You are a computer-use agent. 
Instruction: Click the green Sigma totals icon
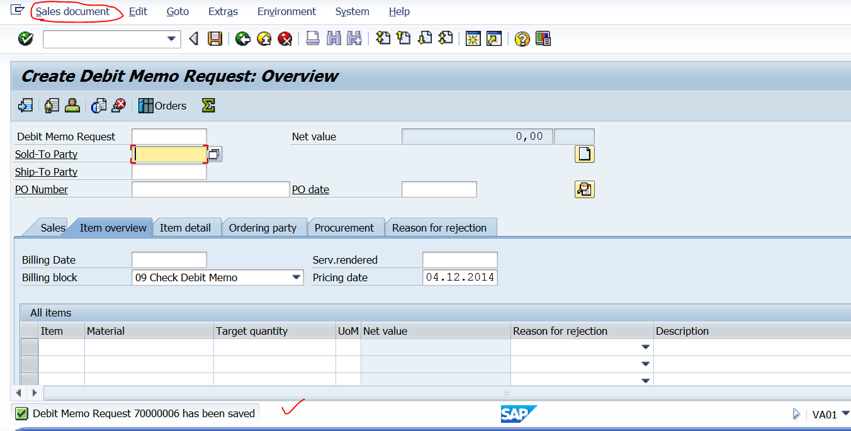point(208,106)
